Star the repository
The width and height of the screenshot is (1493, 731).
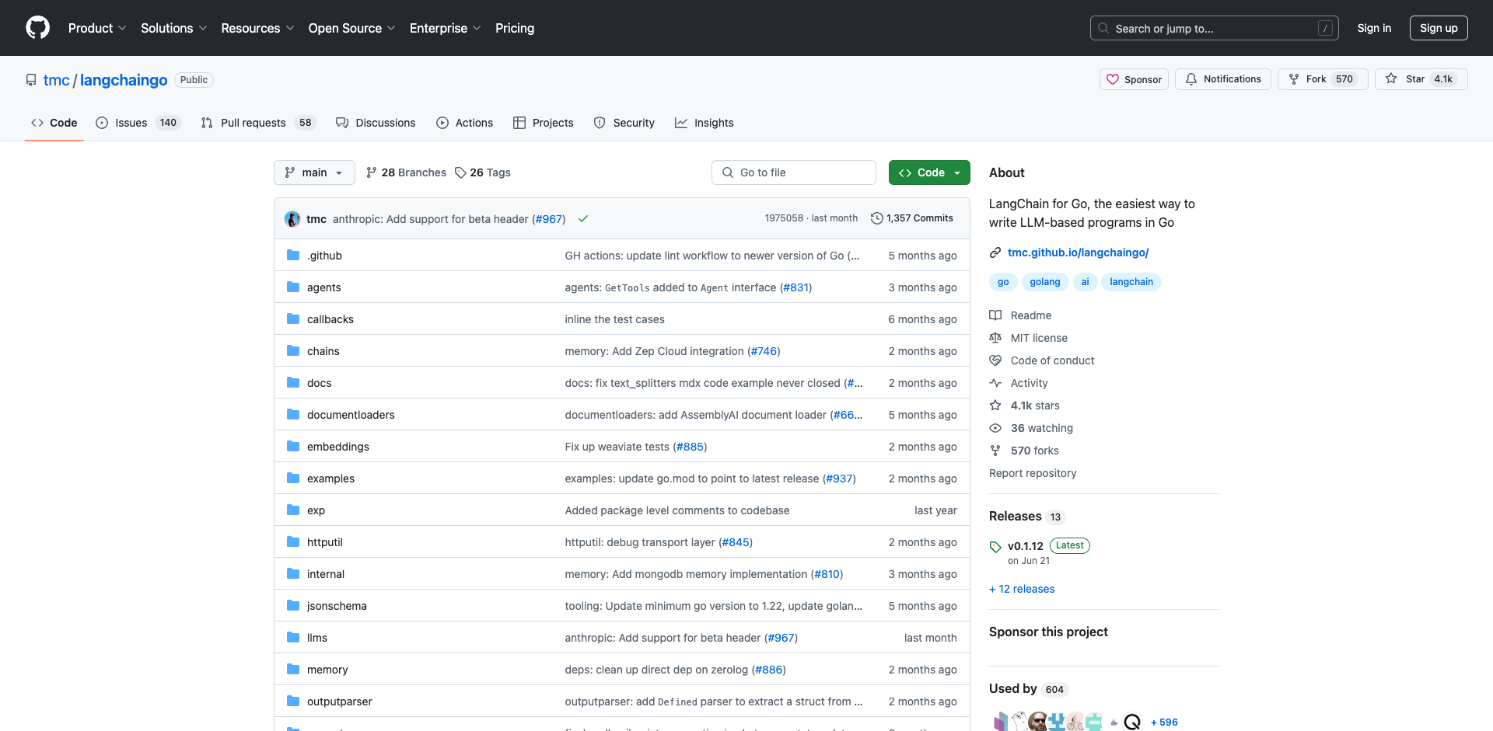coord(1421,79)
